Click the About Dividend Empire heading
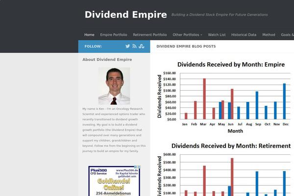Viewport: 294px width, 196px height. [x=107, y=59]
